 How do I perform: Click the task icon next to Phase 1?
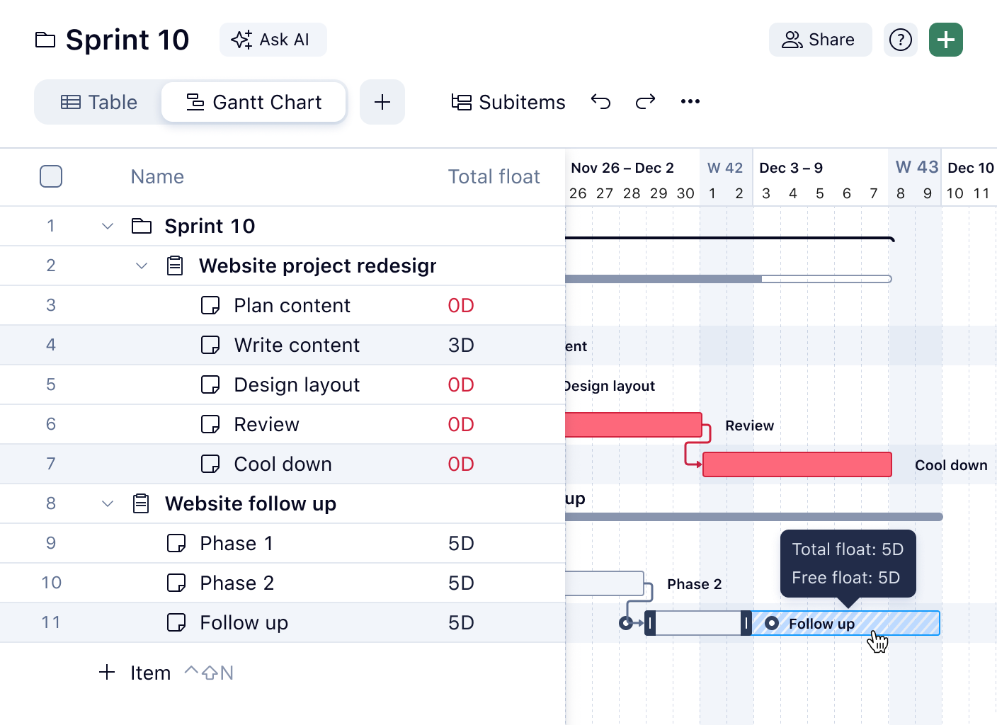(x=176, y=543)
